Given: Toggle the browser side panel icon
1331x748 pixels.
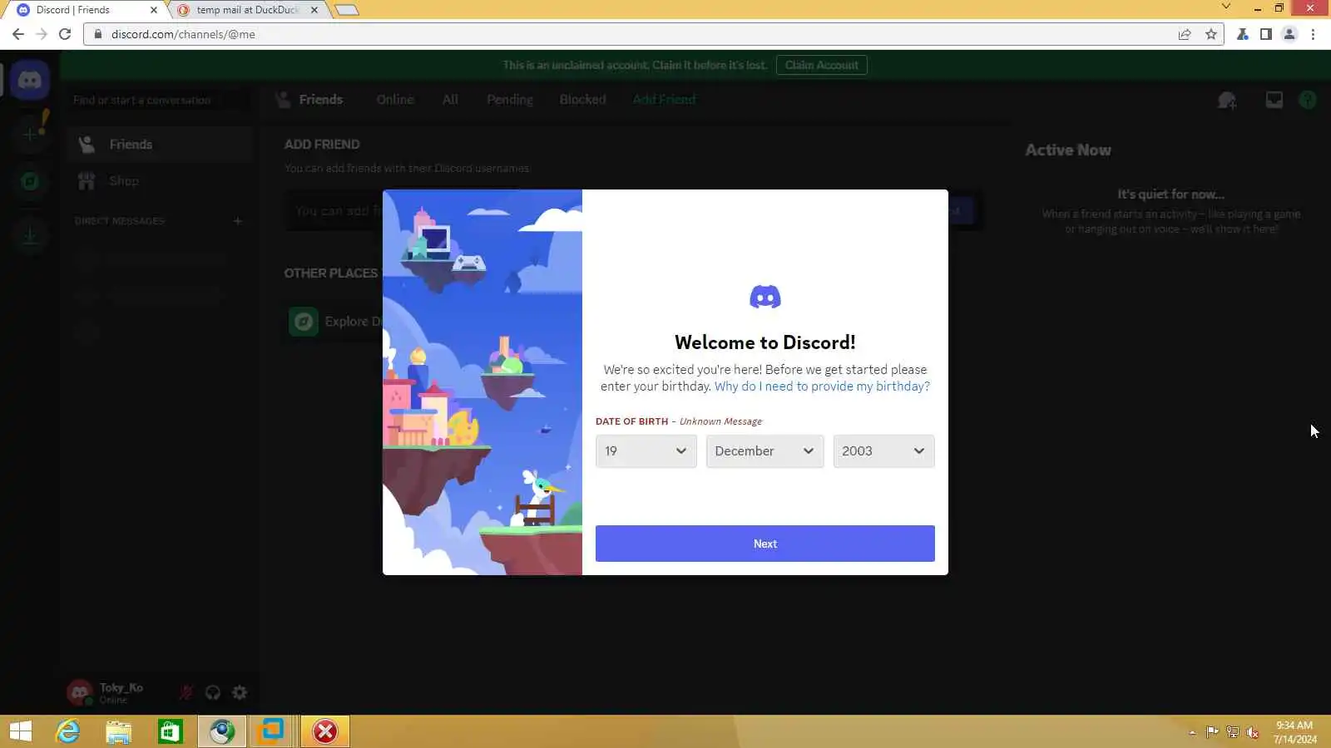Looking at the screenshot, I should 1265,34.
